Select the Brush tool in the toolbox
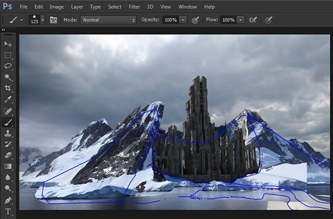 pos(8,122)
